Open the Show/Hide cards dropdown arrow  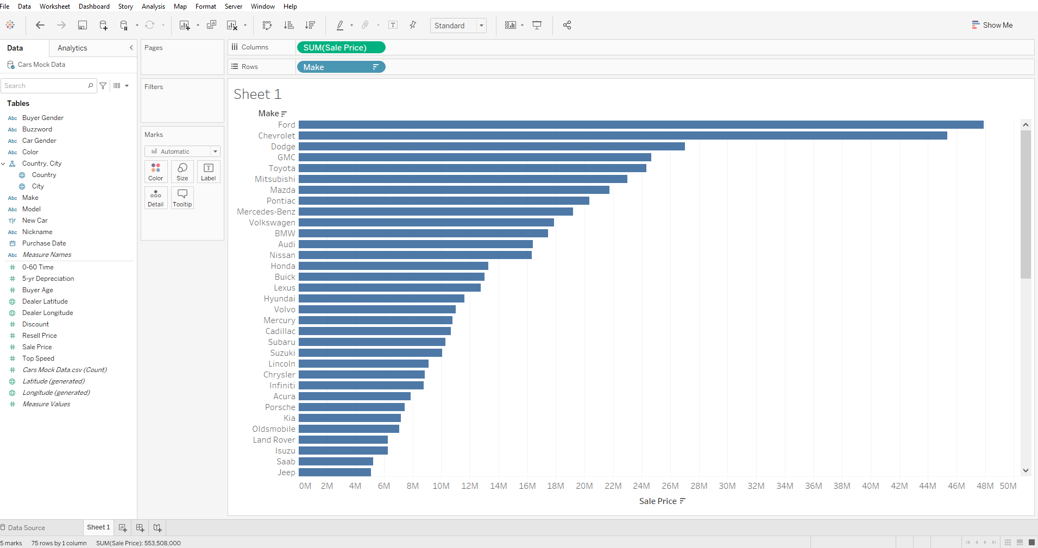pyautogui.click(x=523, y=26)
